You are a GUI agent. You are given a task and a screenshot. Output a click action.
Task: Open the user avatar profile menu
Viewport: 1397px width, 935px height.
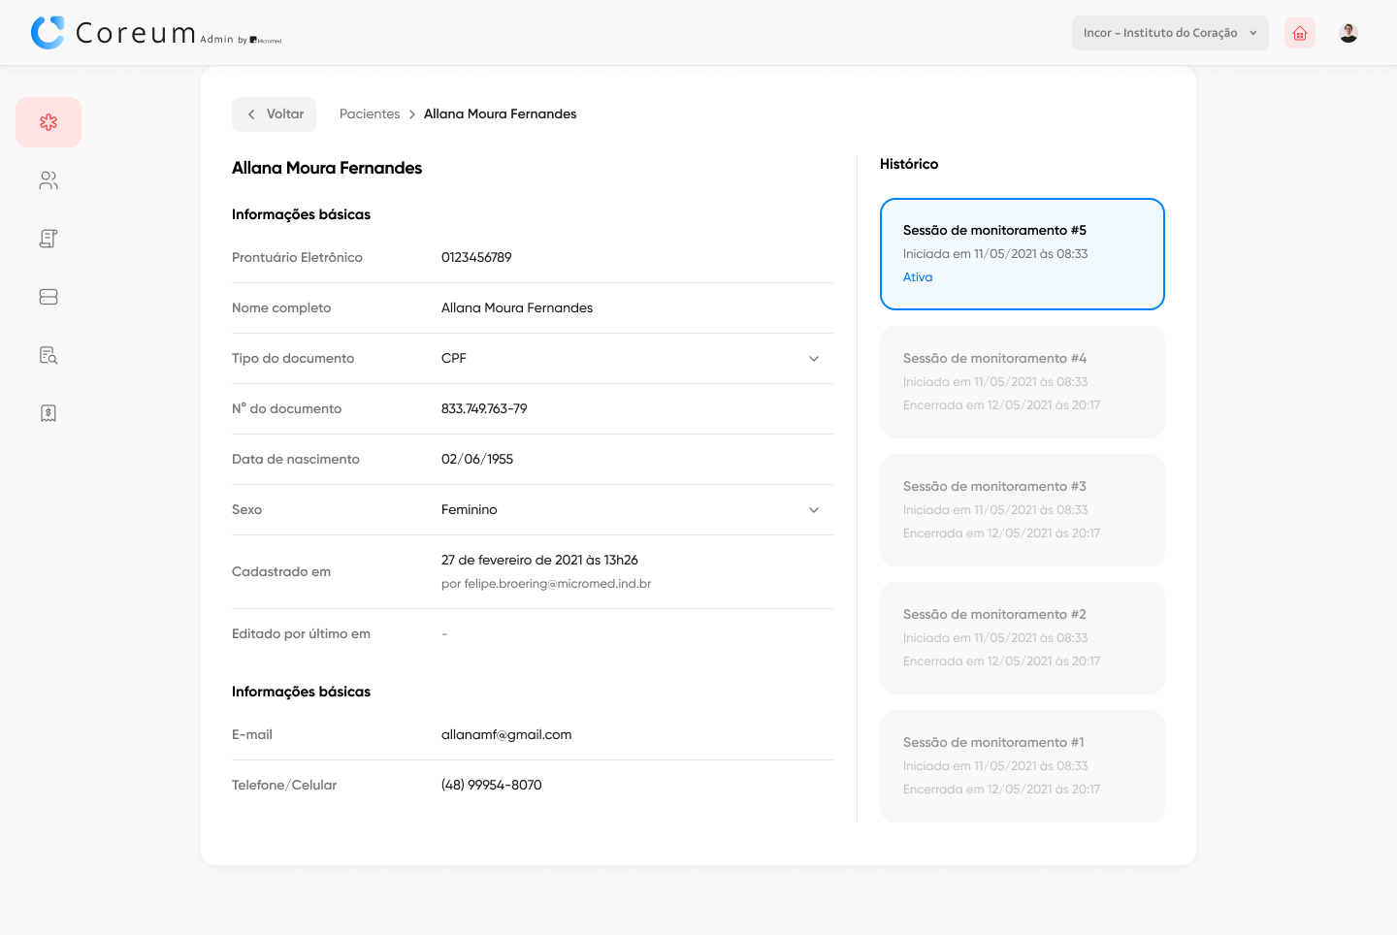1348,33
